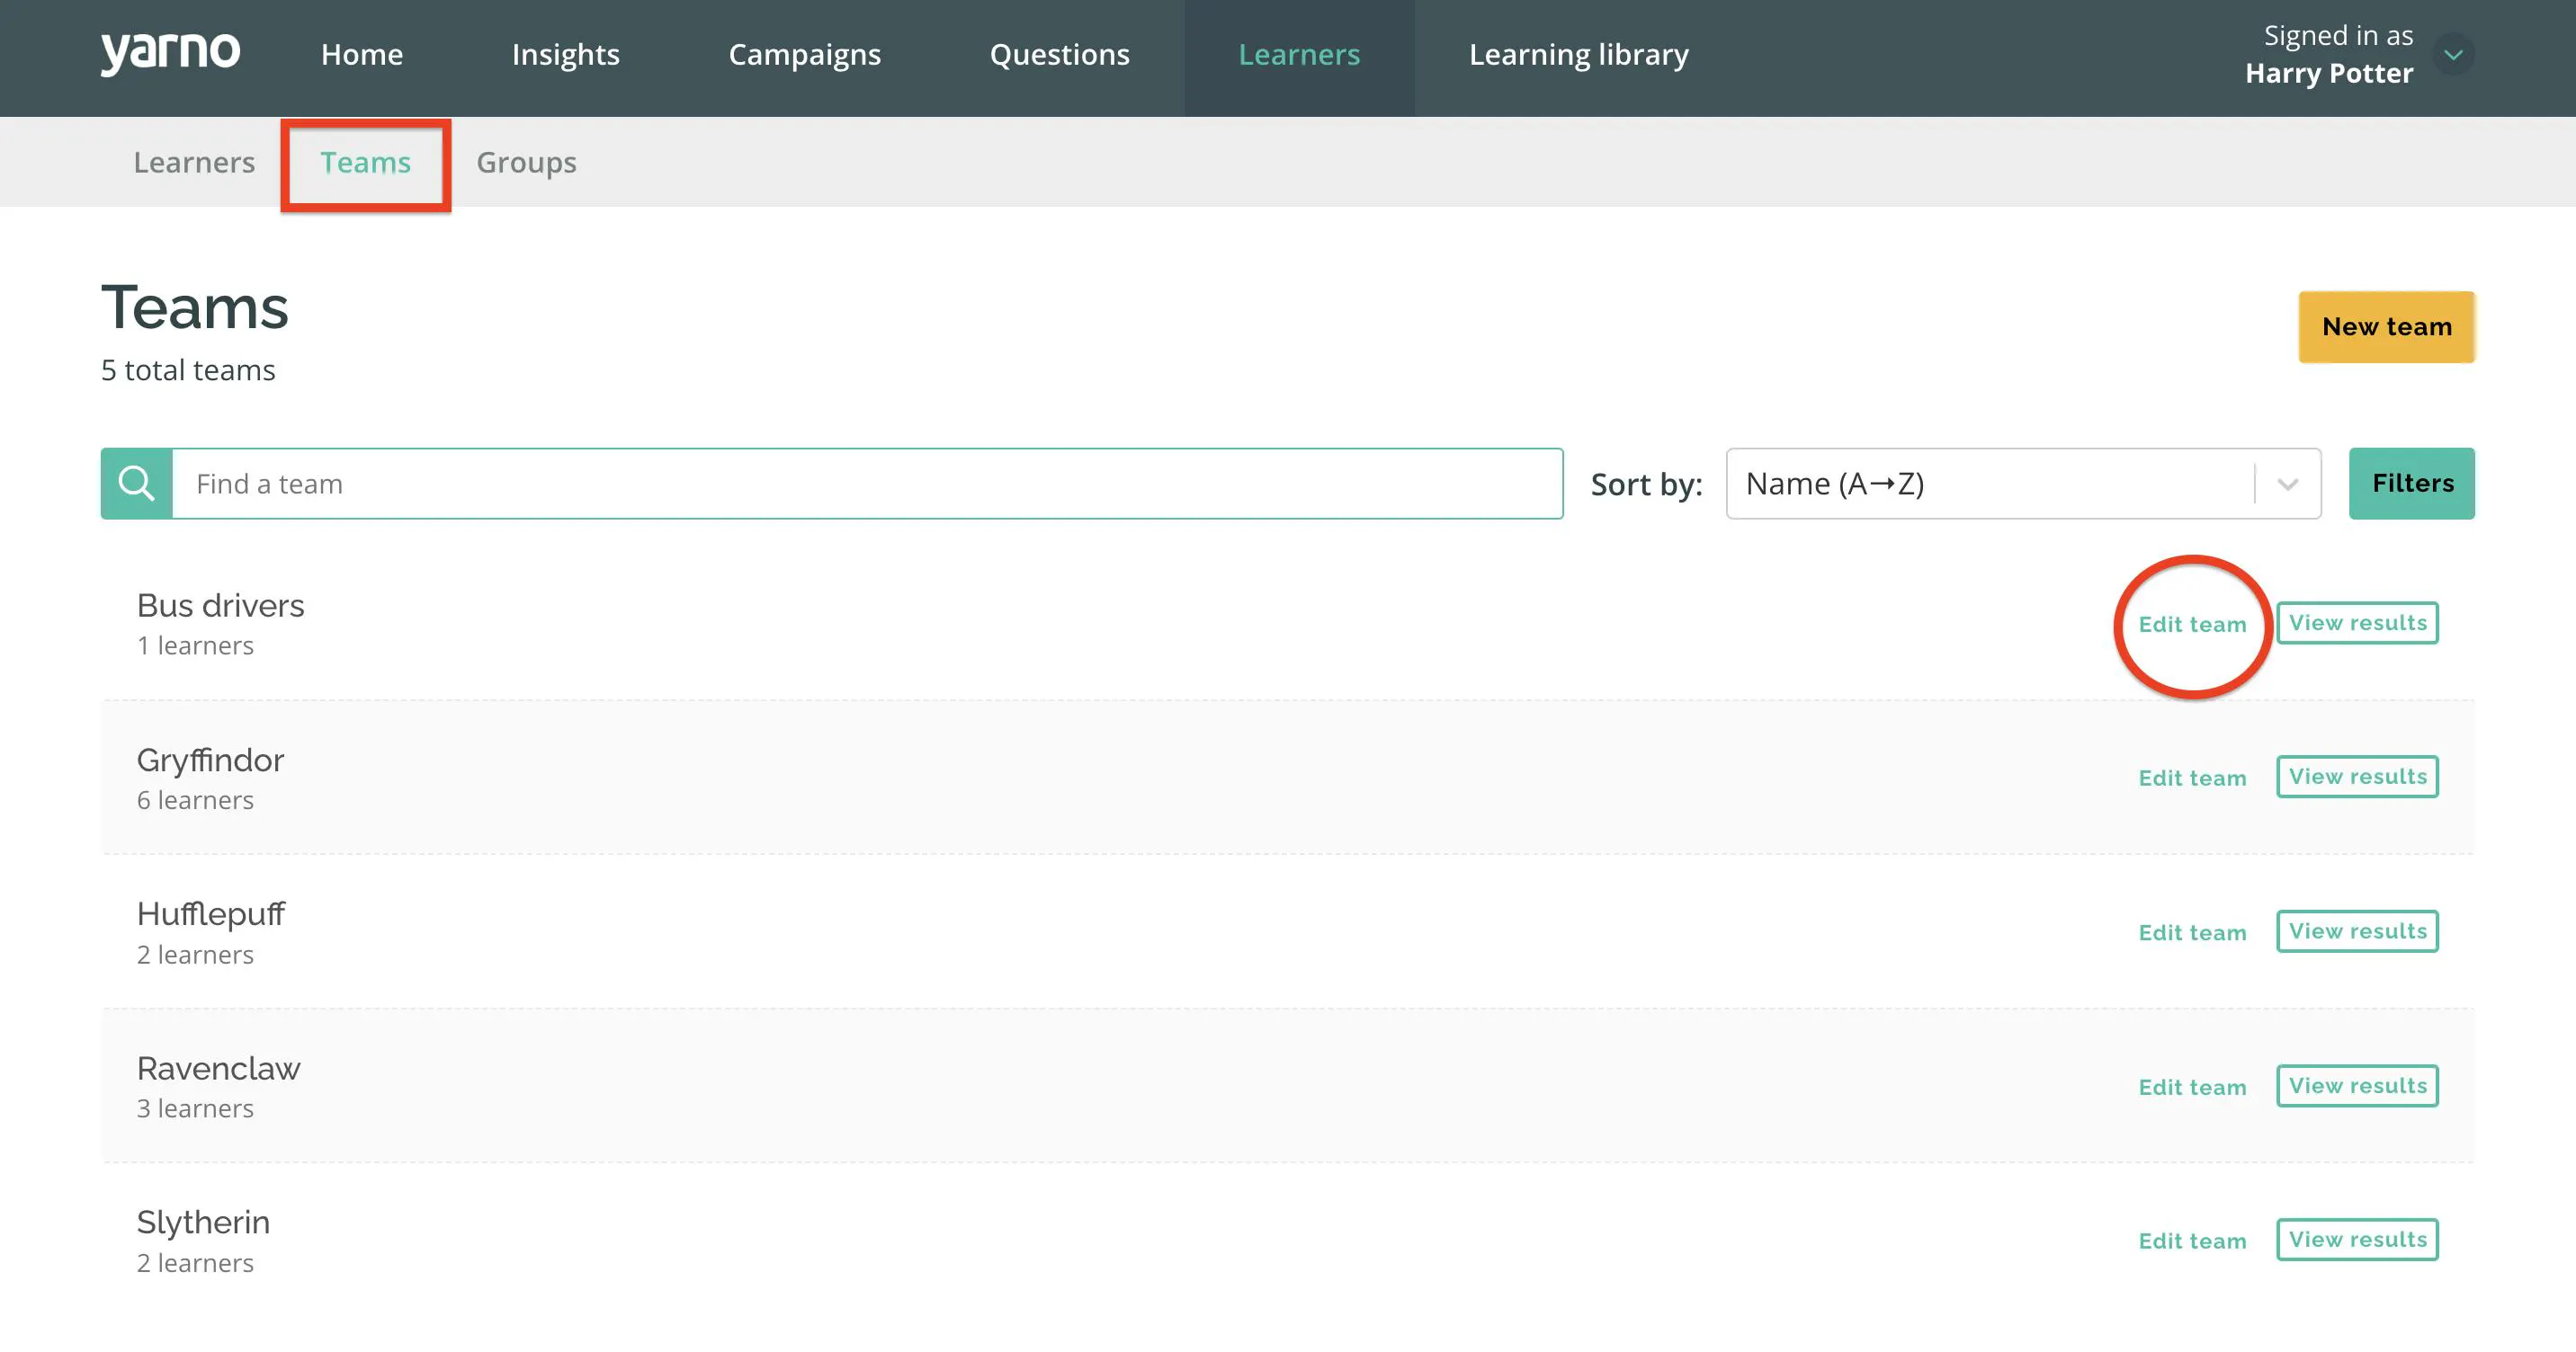Switch to the Teams sub-tab
The height and width of the screenshot is (1352, 2576).
[365, 162]
